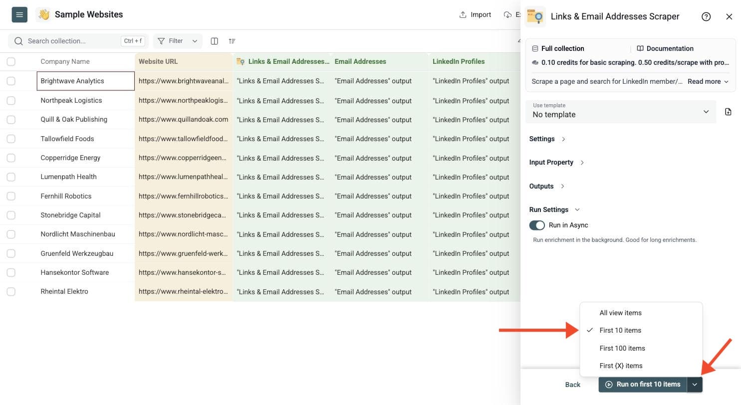Click the Website URL column header
Screen dimensions: 741x405
pyautogui.click(x=184, y=62)
